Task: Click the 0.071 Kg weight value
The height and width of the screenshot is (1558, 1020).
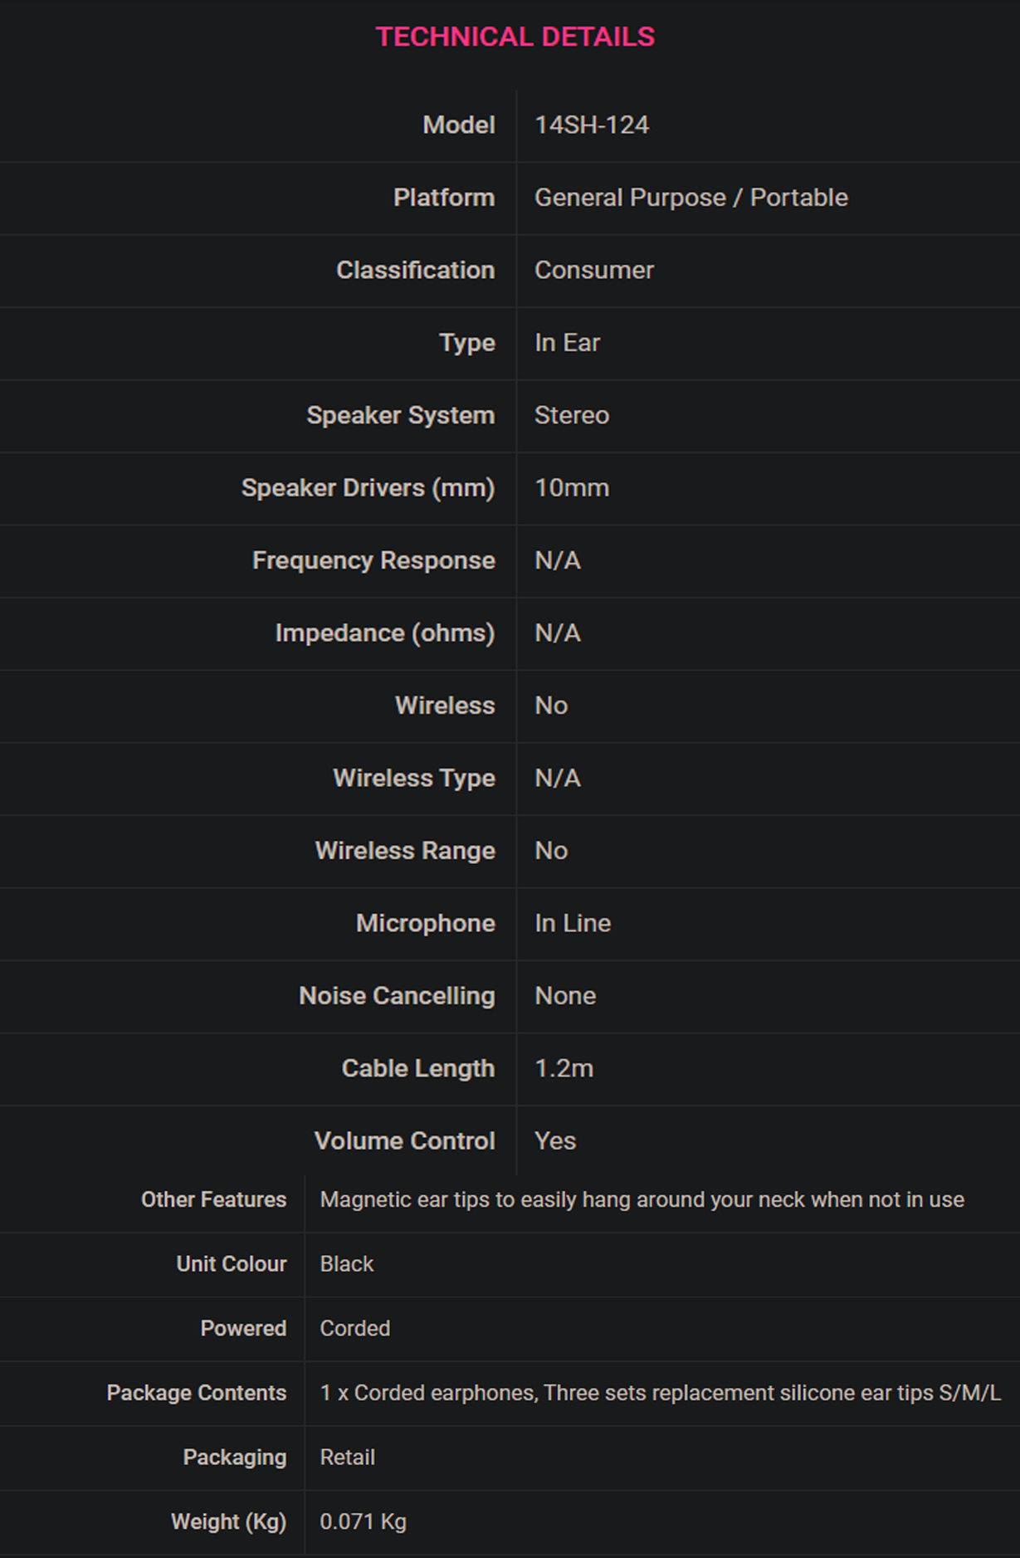Action: click(363, 1521)
